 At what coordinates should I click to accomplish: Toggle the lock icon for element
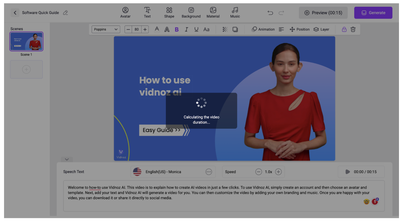pos(344,29)
